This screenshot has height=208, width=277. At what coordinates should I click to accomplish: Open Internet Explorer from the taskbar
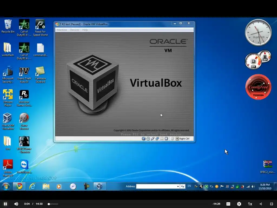click(x=32, y=186)
